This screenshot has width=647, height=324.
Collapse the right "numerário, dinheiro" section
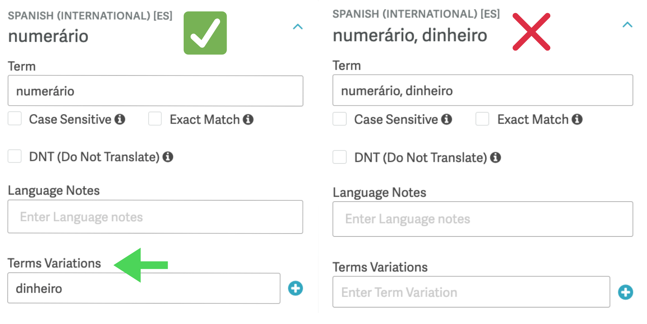pos(627,25)
